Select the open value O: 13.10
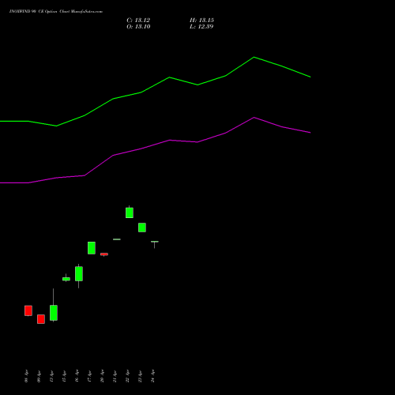395x395 pixels. [138, 27]
